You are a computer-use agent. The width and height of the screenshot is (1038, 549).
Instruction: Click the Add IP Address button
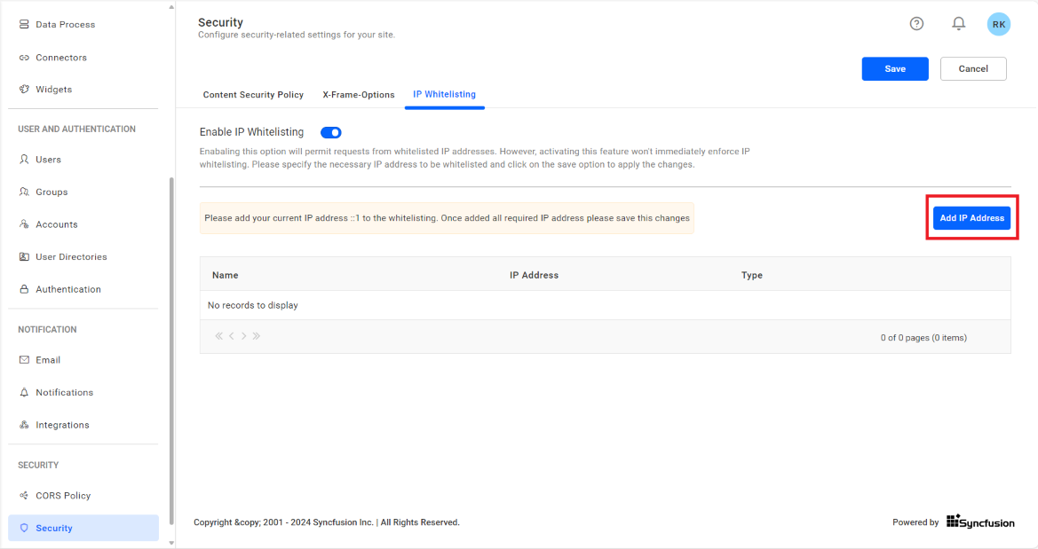click(971, 217)
